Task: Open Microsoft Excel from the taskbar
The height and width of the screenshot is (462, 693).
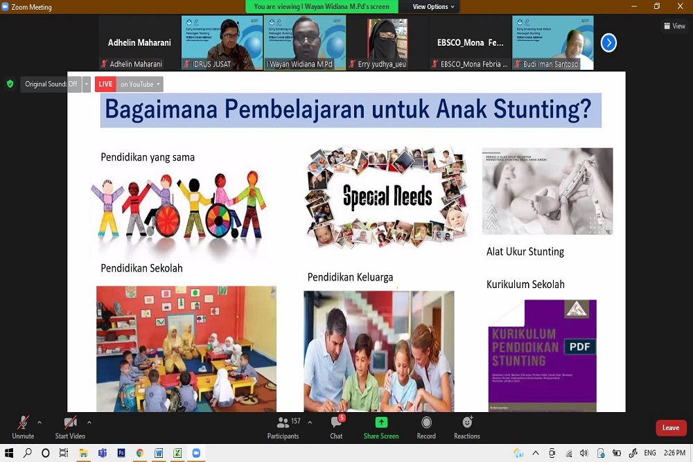Action: [177, 453]
